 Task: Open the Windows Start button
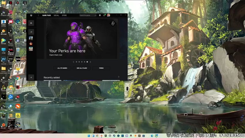click(89, 136)
